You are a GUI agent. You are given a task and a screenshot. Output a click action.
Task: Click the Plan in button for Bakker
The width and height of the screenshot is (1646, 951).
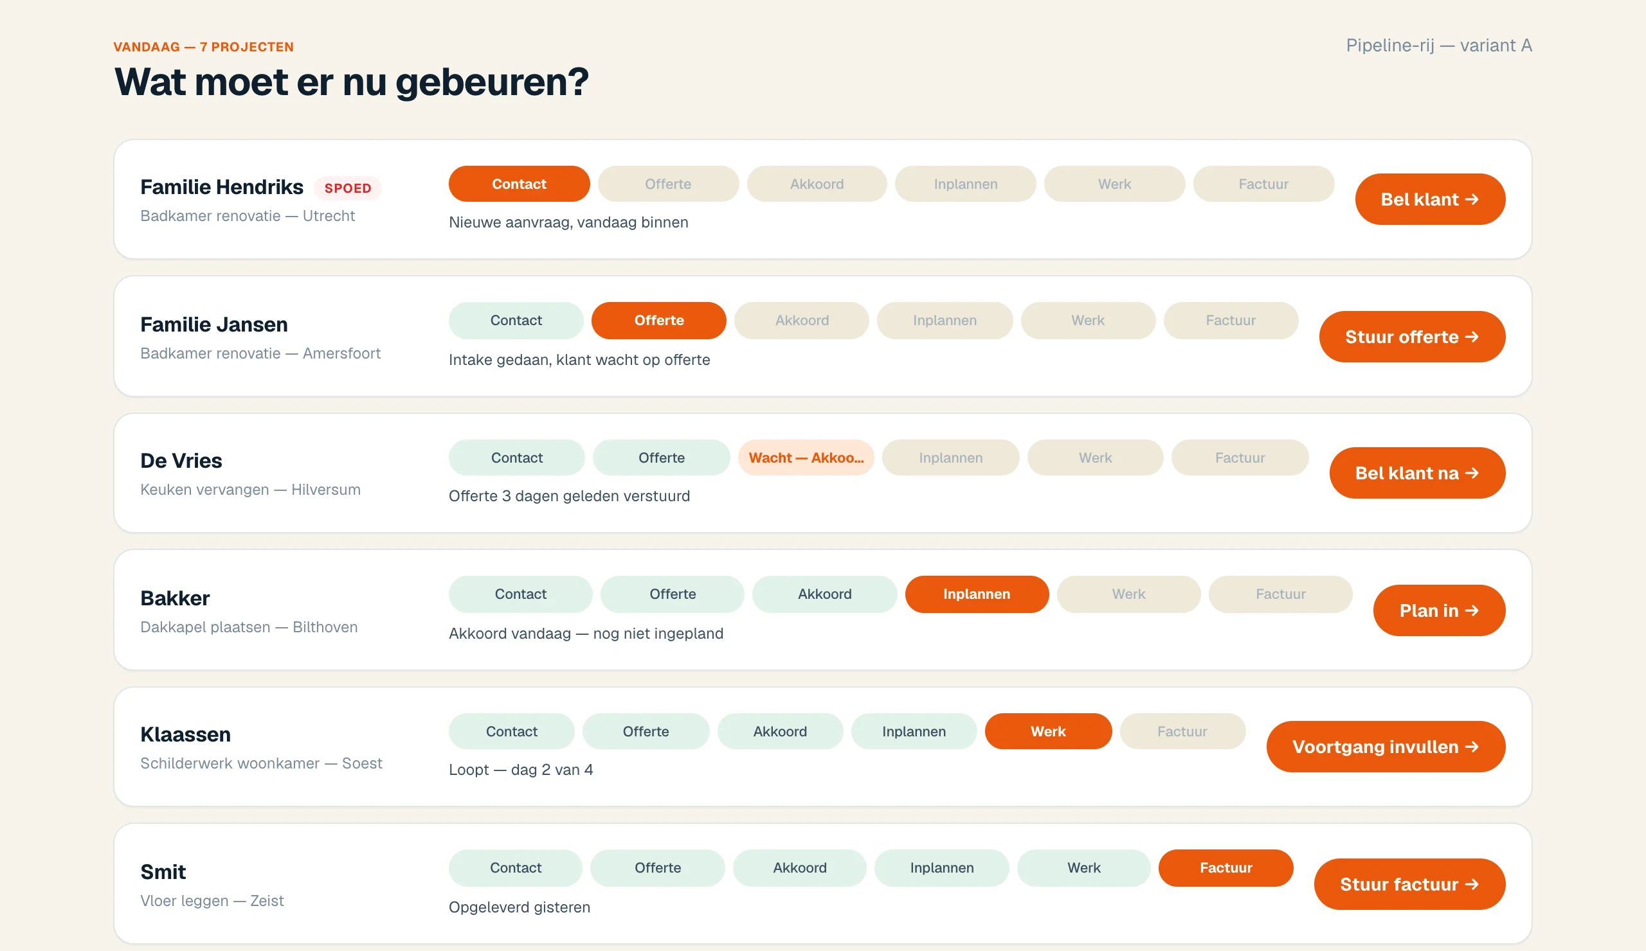(1439, 610)
